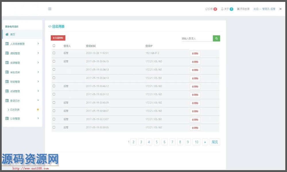
Task: Delete the 2022-10-24 11:52:01 log entry
Action: click(195, 54)
